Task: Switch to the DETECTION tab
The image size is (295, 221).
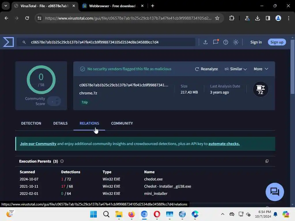Action: (31, 123)
